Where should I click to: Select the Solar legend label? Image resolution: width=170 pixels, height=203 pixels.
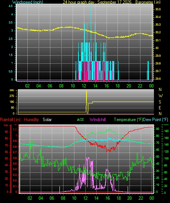(47, 120)
